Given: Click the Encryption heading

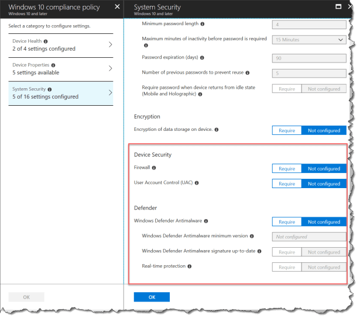Looking at the screenshot, I should [147, 117].
